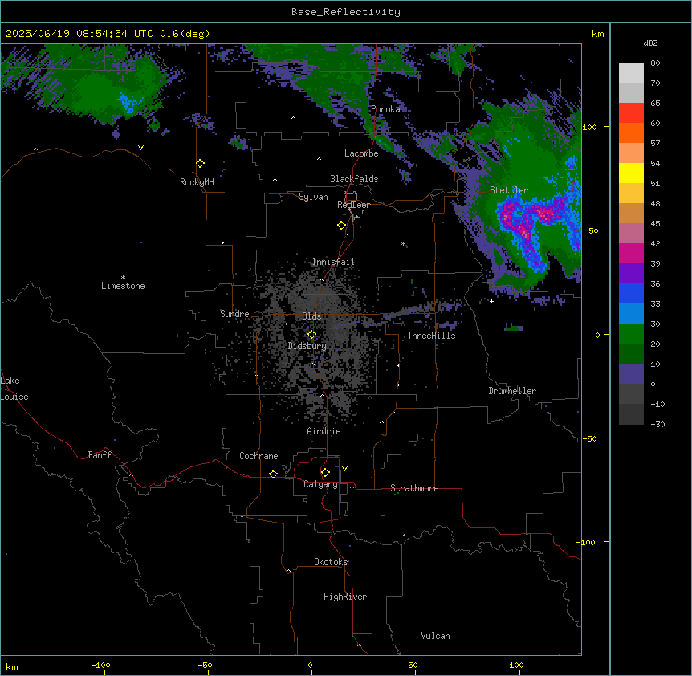This screenshot has height=676, width=692.
Task: Click the light-blue cell in northwest green echo
Action: coord(128,103)
